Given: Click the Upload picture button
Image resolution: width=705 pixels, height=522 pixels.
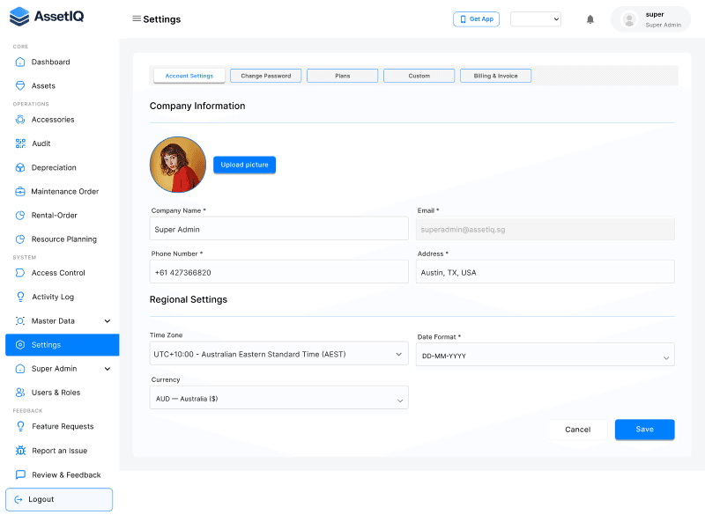Looking at the screenshot, I should pos(244,165).
